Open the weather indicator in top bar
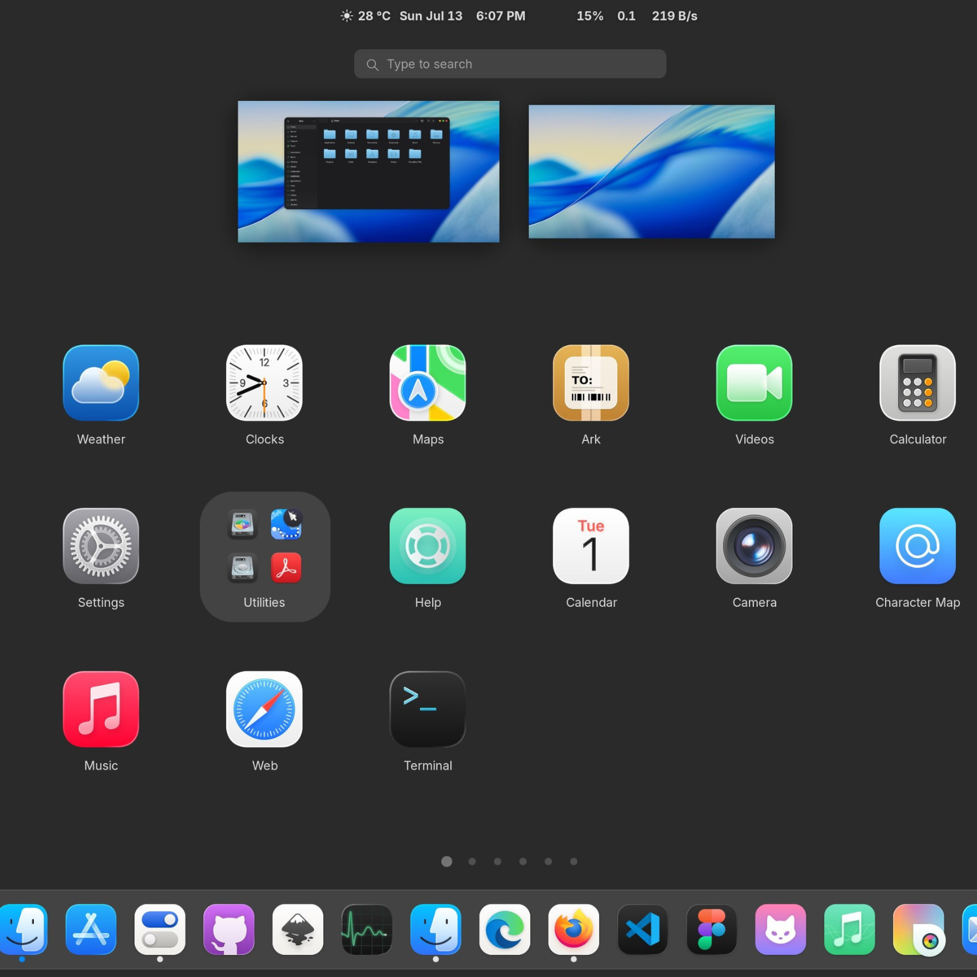977x977 pixels. pyautogui.click(x=365, y=16)
